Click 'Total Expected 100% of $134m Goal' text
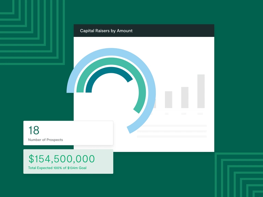 pos(57,168)
